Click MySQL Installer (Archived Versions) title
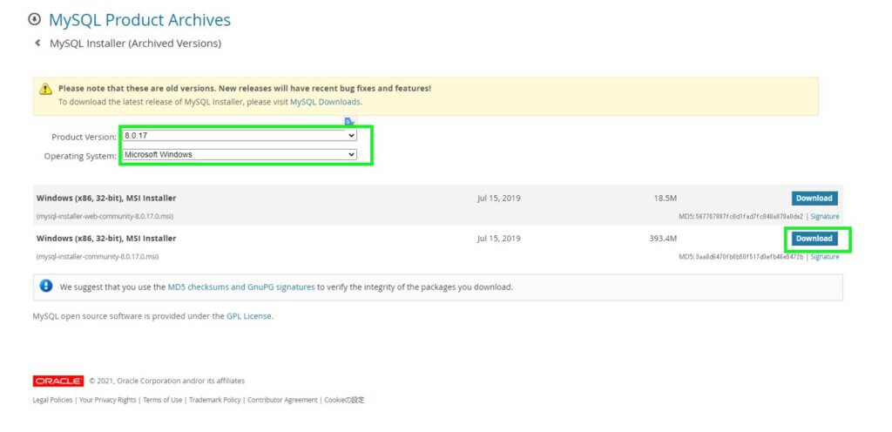892x432 pixels. (x=135, y=44)
